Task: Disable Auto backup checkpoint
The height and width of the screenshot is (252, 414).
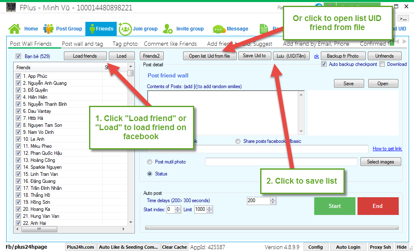Action: [x=324, y=64]
